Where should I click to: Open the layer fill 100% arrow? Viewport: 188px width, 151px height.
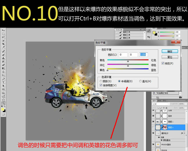[186, 108]
